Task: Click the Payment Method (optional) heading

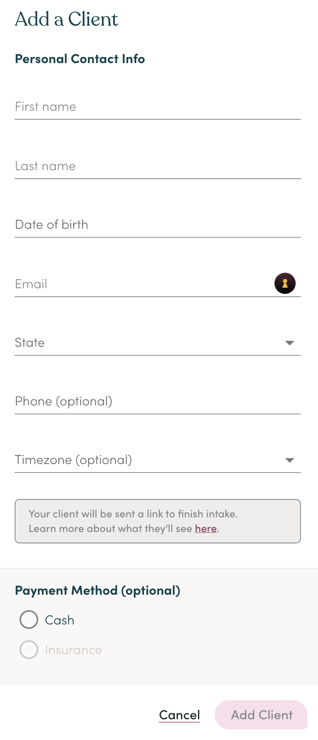Action: point(98,591)
